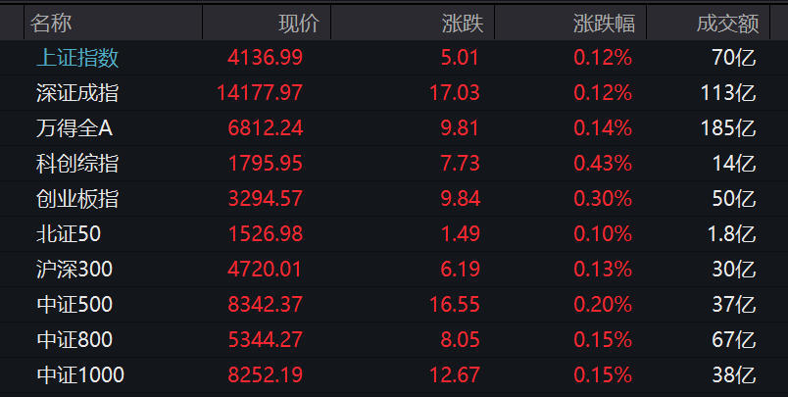Click the 名称 column header
Image resolution: width=788 pixels, height=397 pixels.
51,23
